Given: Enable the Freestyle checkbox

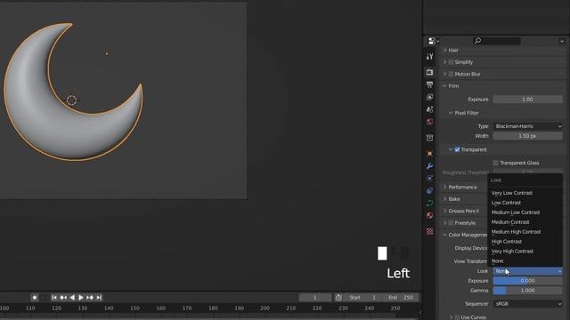Looking at the screenshot, I should point(451,223).
